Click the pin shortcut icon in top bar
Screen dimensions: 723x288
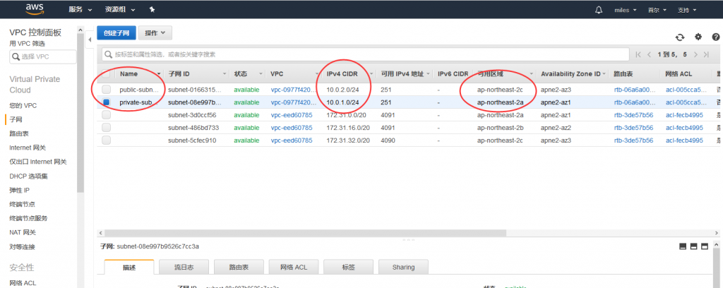tap(153, 11)
